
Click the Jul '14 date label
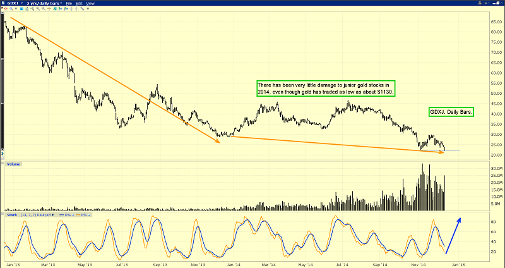click(x=343, y=265)
